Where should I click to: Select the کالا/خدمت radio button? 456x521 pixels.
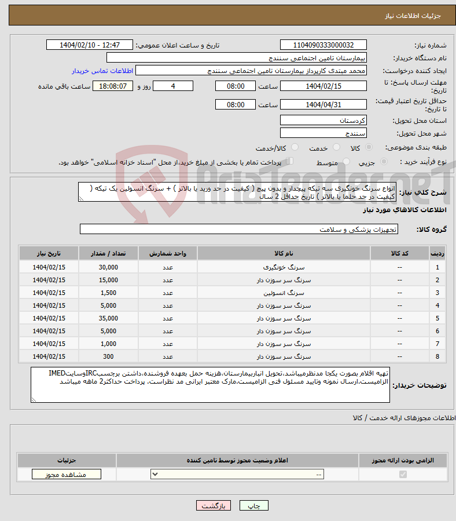click(295, 147)
